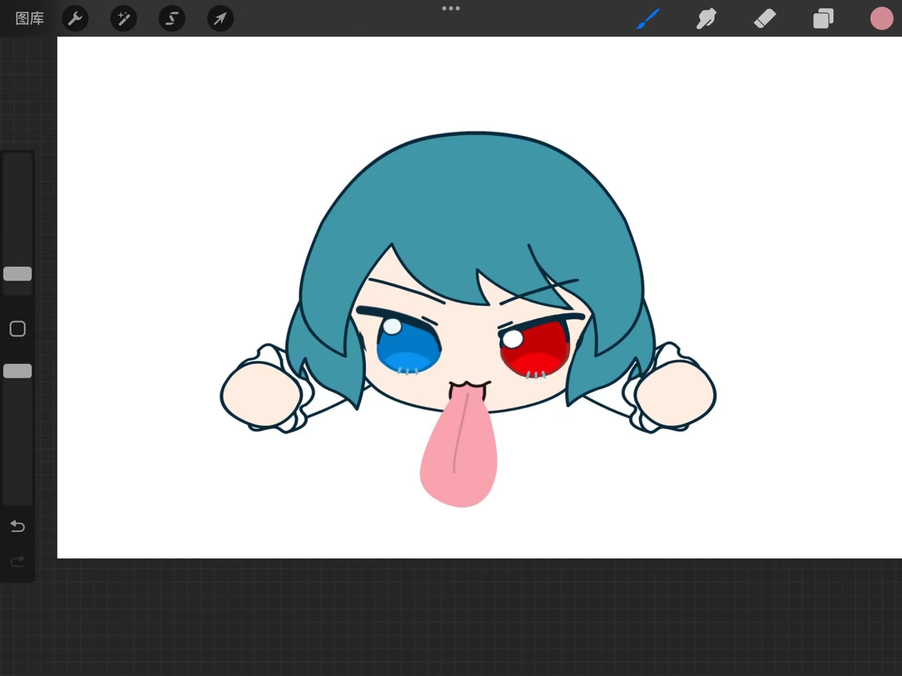The image size is (902, 676).
Task: Select the Eraser tool
Action: coord(765,19)
